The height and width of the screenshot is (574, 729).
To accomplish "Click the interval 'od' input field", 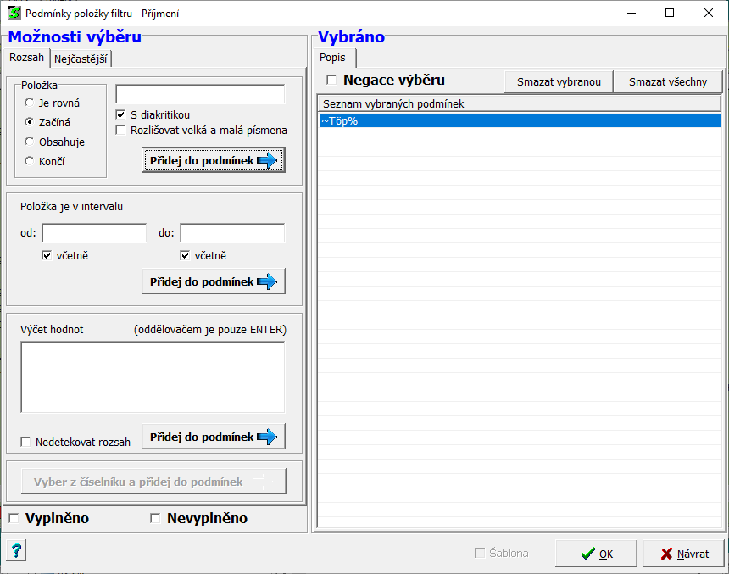I will 94,233.
